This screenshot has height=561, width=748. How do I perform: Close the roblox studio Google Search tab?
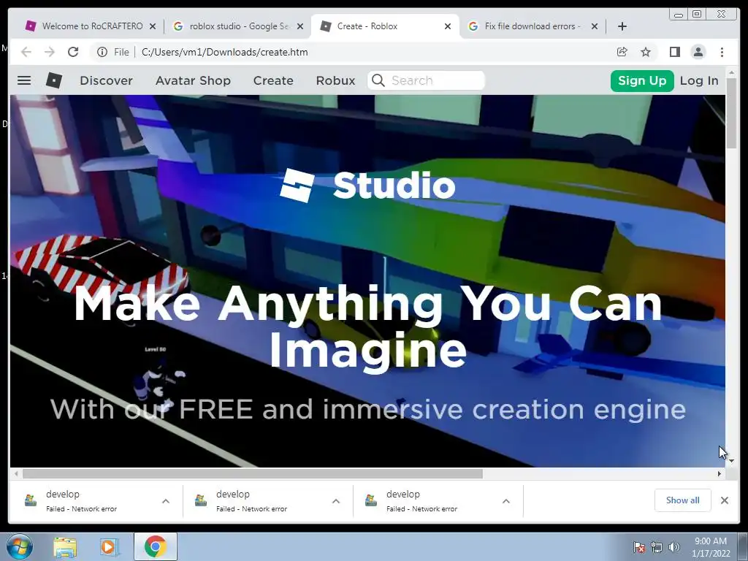pos(300,26)
